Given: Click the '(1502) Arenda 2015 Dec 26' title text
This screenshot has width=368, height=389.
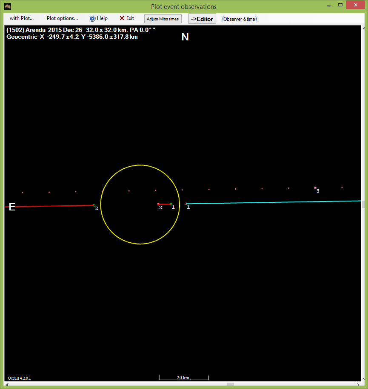Looking at the screenshot, I should coord(44,30).
